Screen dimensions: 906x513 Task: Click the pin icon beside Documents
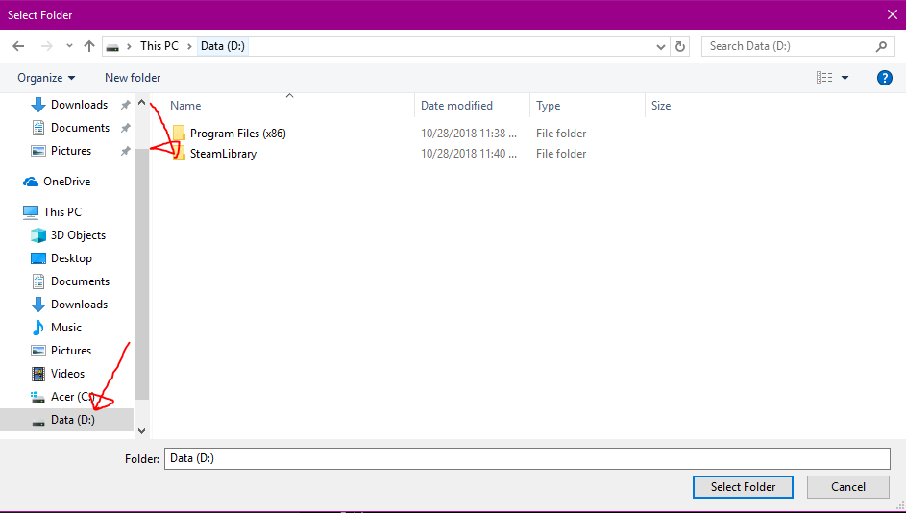pyautogui.click(x=125, y=128)
